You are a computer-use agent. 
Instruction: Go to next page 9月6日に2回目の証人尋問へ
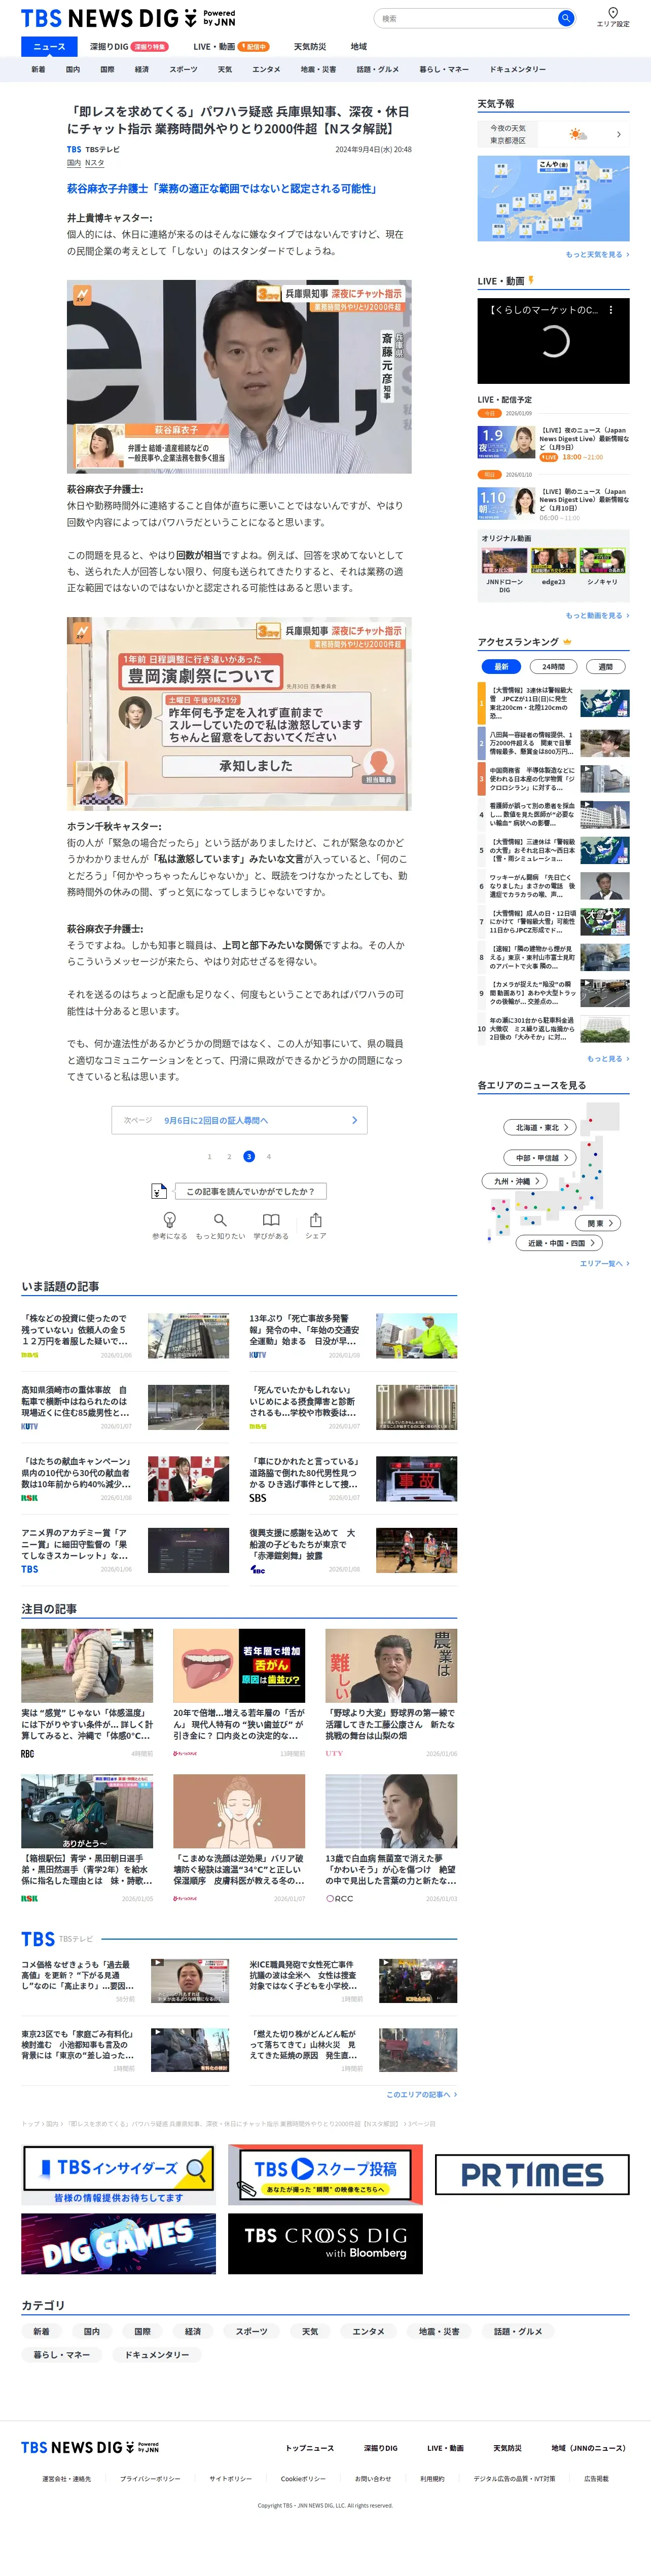pos(239,1120)
